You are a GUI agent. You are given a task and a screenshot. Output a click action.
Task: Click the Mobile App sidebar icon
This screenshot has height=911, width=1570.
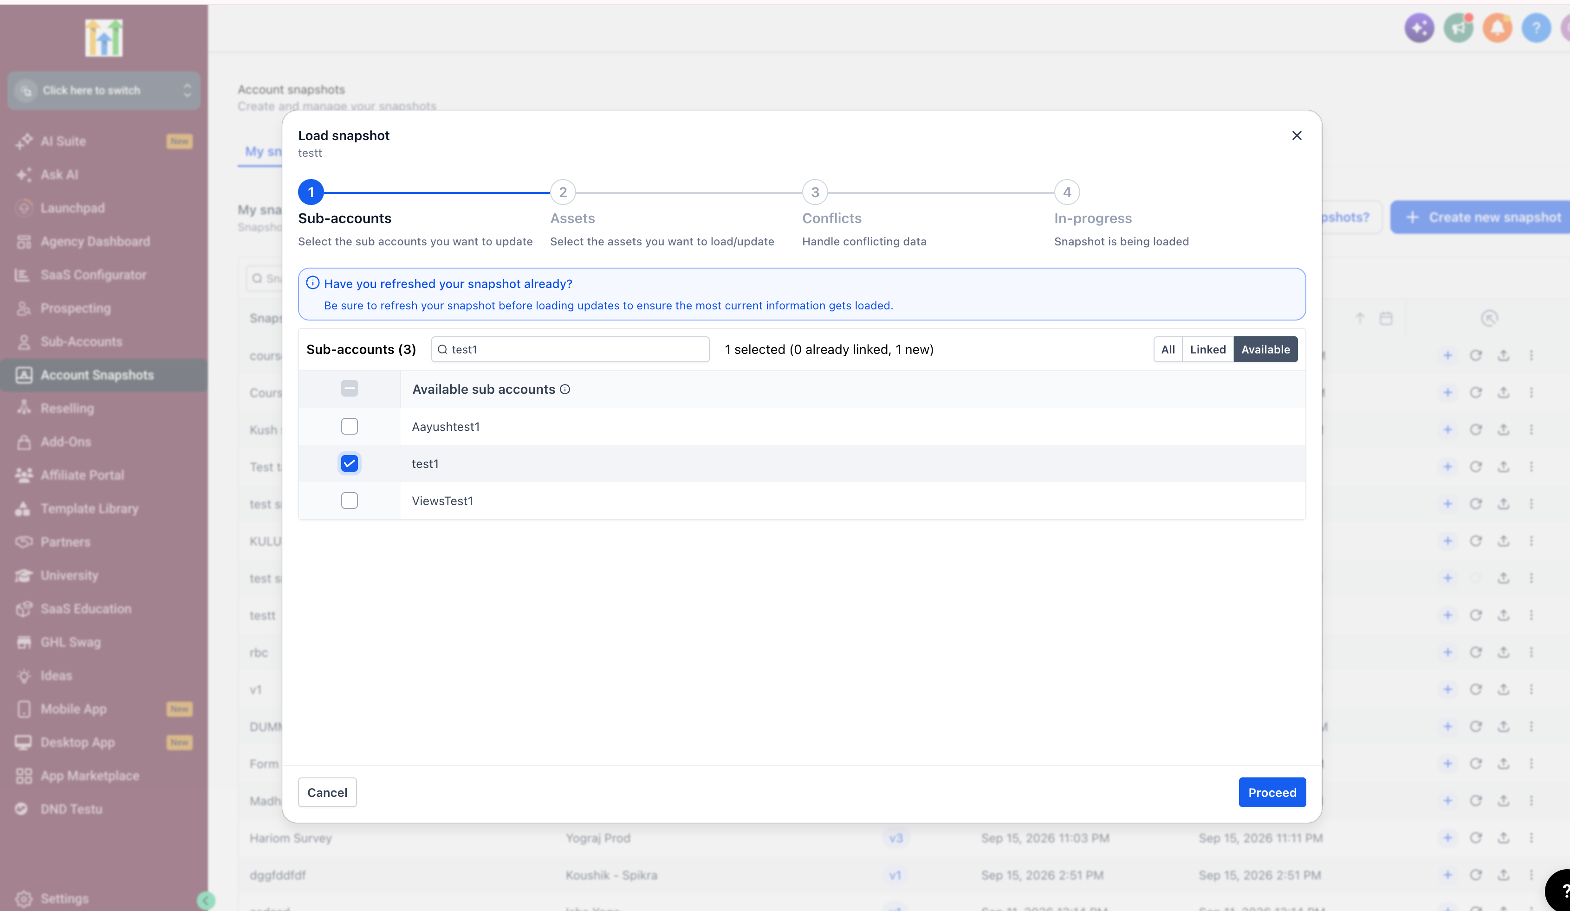pos(24,709)
